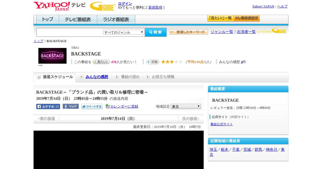Click the Syndicated G-GUIDE logo
The image size is (322, 169).
pyautogui.click(x=272, y=31)
